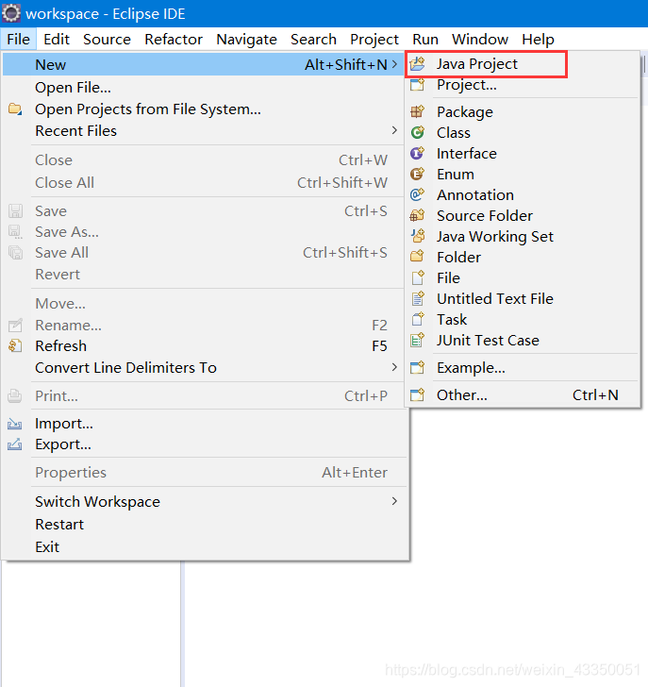Click the Refresh icon in File menu
Image resolution: width=648 pixels, height=687 pixels.
(15, 346)
